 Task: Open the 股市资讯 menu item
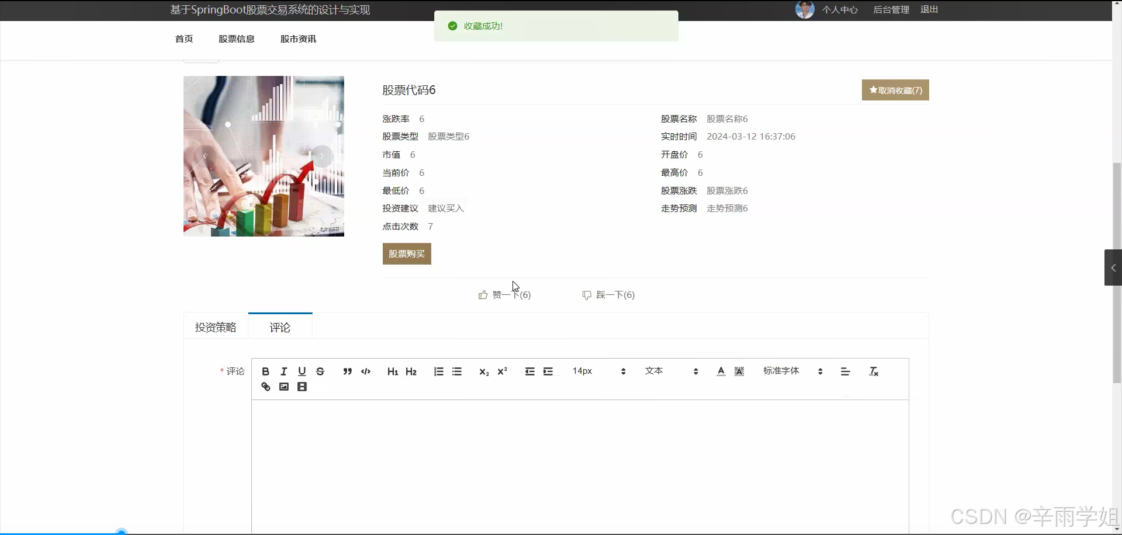click(297, 39)
